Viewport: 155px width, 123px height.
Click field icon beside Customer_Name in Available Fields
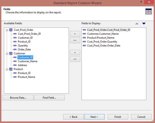15,61
